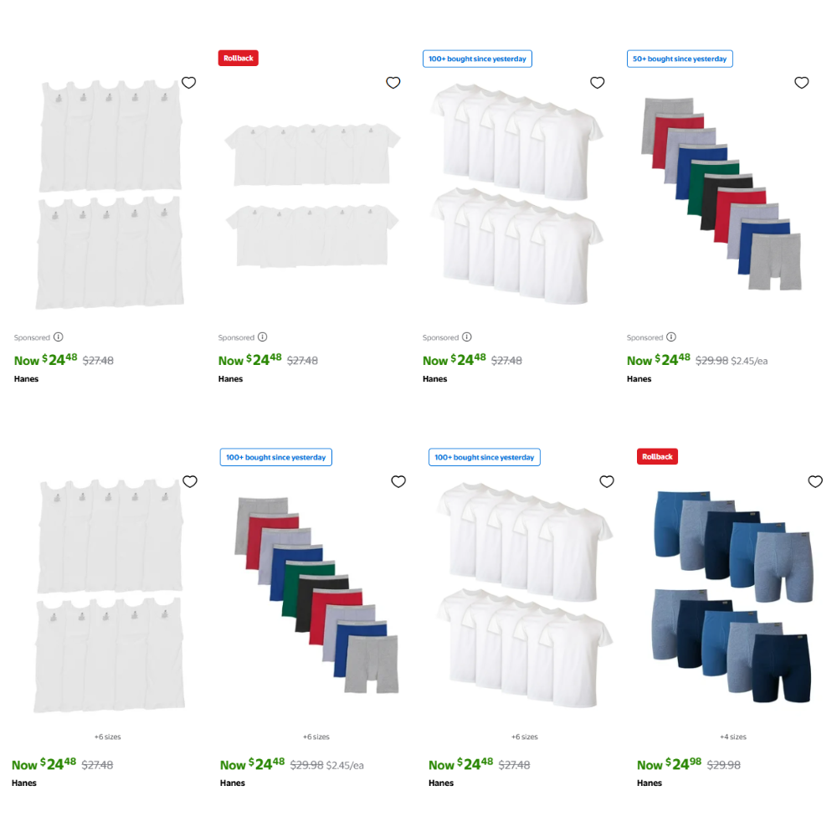Viewport: 837px width, 837px height.
Task: Expand +6 sizes under second-row colored boxer briefs
Action: coord(316,737)
